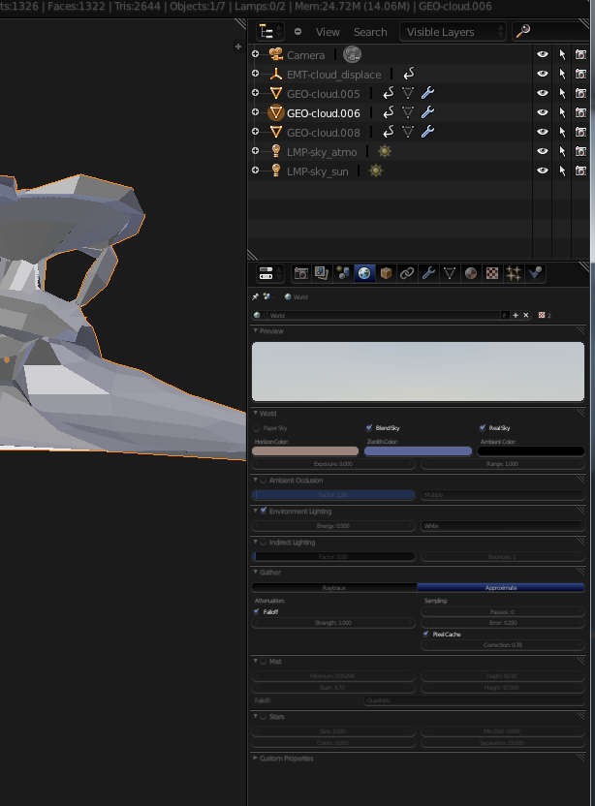Open the Constraints properties tab (chain icon)
The height and width of the screenshot is (806, 595).
coord(407,273)
